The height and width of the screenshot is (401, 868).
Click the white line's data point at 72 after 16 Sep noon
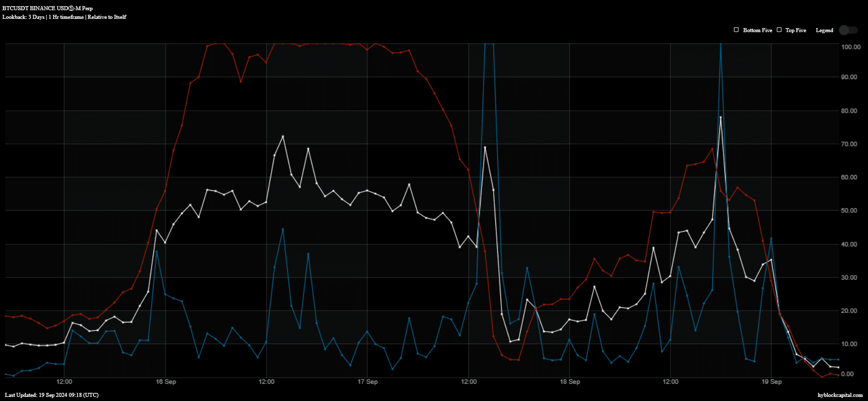tap(283, 137)
